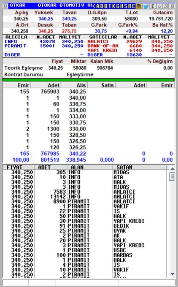Select the bid price 328,50

[77, 135]
